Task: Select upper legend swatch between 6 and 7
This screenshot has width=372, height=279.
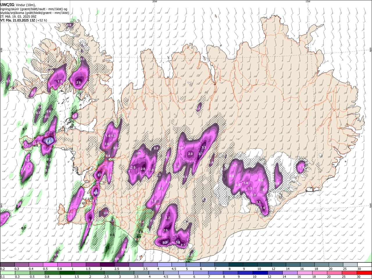Action: click(208, 265)
